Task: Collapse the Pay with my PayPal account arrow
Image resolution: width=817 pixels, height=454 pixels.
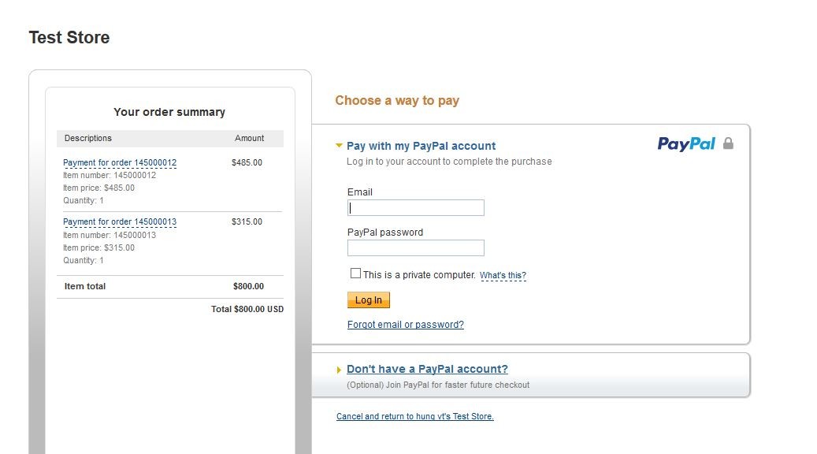Action: click(339, 146)
